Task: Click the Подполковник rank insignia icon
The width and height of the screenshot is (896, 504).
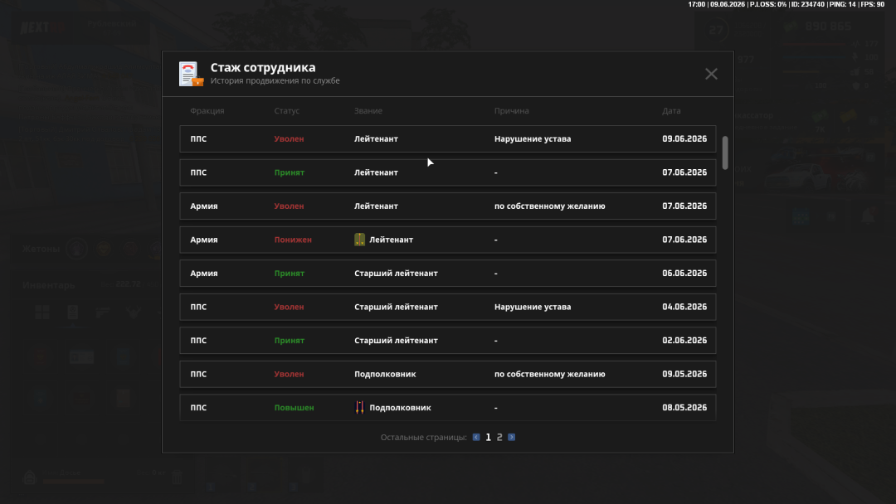Action: (359, 408)
